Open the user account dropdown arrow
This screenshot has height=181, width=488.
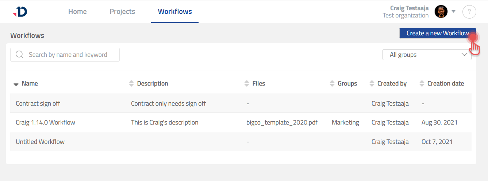pyautogui.click(x=453, y=12)
